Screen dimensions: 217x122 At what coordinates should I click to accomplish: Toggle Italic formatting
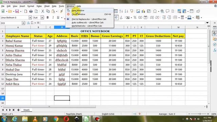53,18
